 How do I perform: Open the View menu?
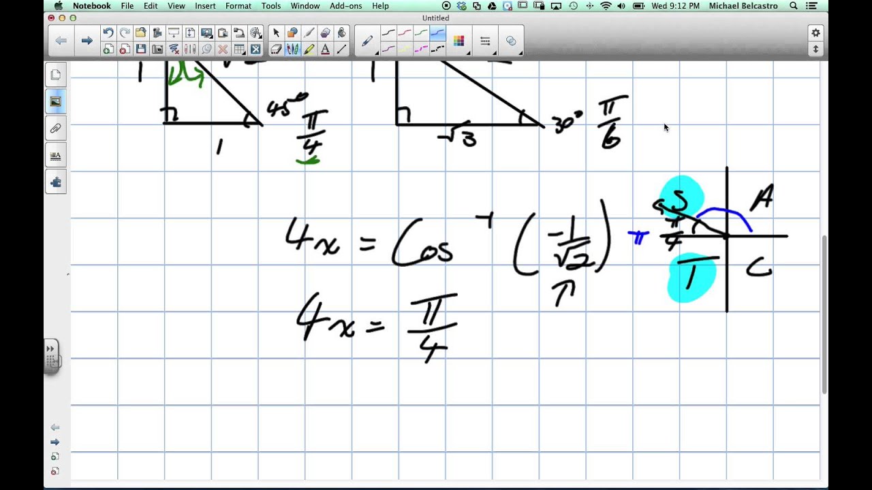(x=176, y=6)
